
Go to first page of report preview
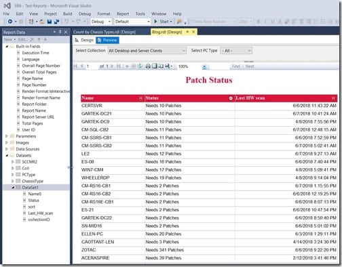75,66
